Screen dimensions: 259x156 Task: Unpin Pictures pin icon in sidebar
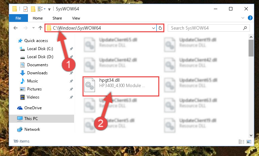coord(71,89)
